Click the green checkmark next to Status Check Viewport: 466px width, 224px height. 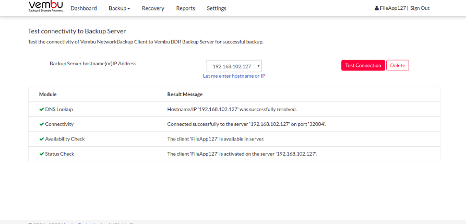point(42,154)
